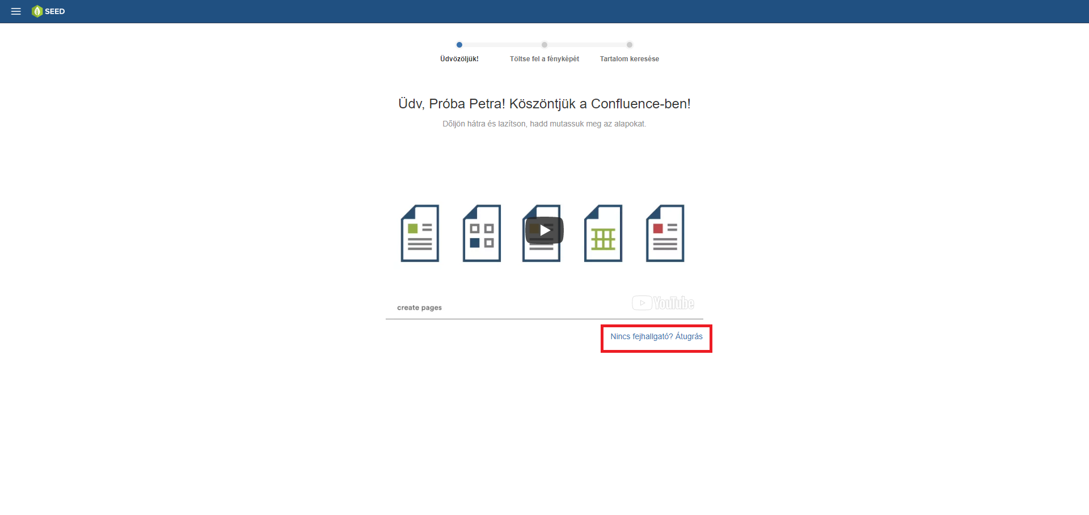Click the document icon with green table
The width and height of the screenshot is (1089, 515).
click(x=603, y=233)
